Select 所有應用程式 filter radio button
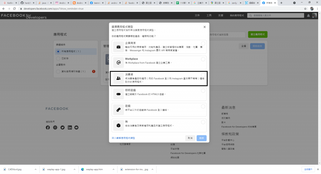321x174 pixels. tap(58, 51)
